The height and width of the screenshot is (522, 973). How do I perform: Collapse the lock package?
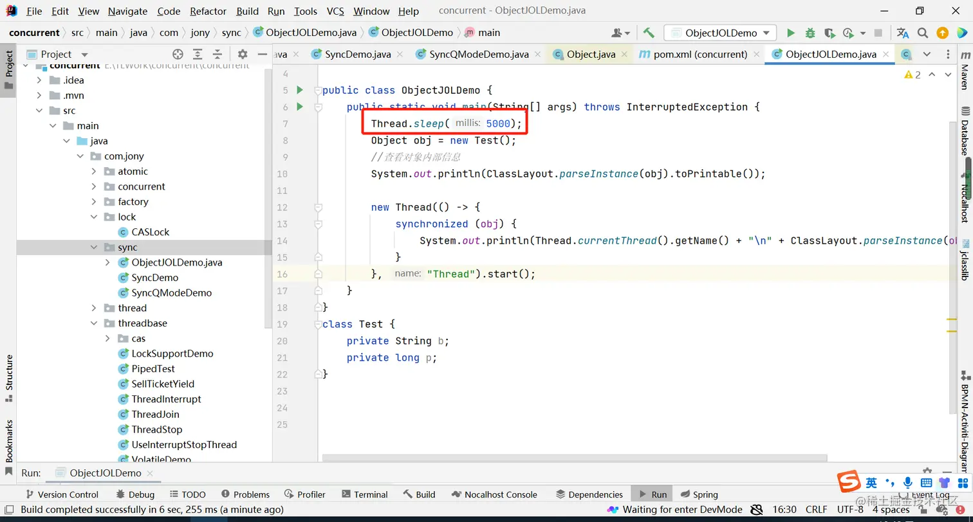tap(94, 217)
